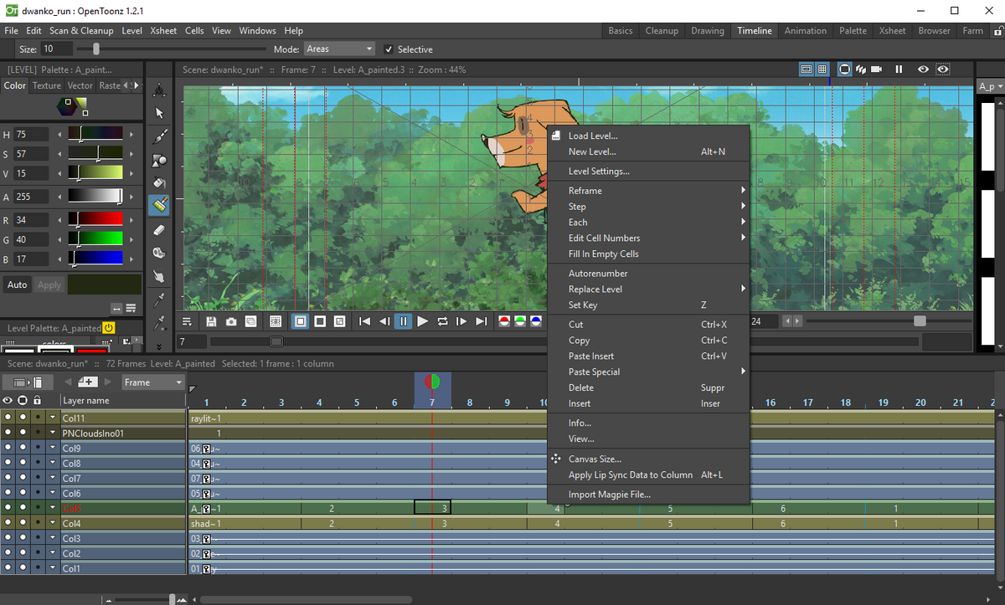Toggle lock on Col7 layer
Viewport: 1005px width, 605px height.
tap(38, 479)
